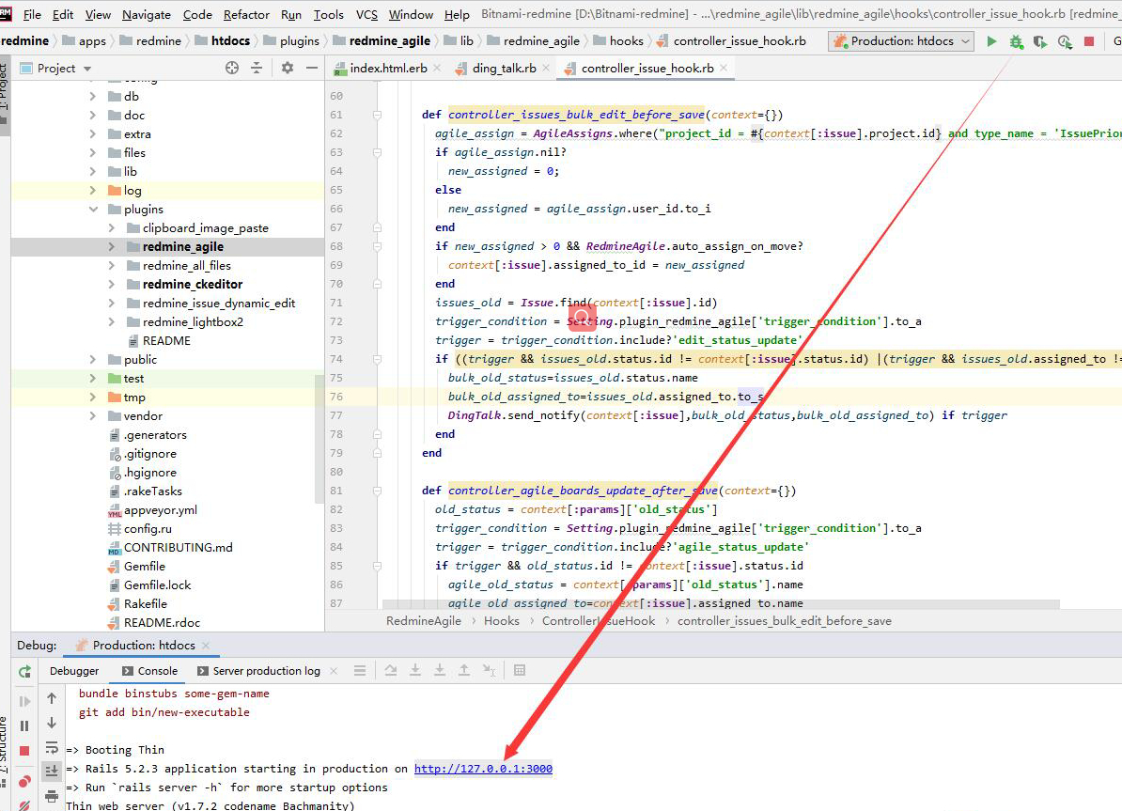
Task: Open the Project panel settings gear
Action: tap(287, 68)
